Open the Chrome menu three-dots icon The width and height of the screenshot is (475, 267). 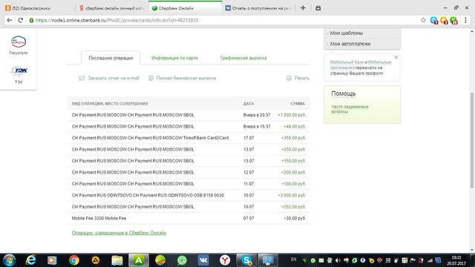tap(465, 20)
